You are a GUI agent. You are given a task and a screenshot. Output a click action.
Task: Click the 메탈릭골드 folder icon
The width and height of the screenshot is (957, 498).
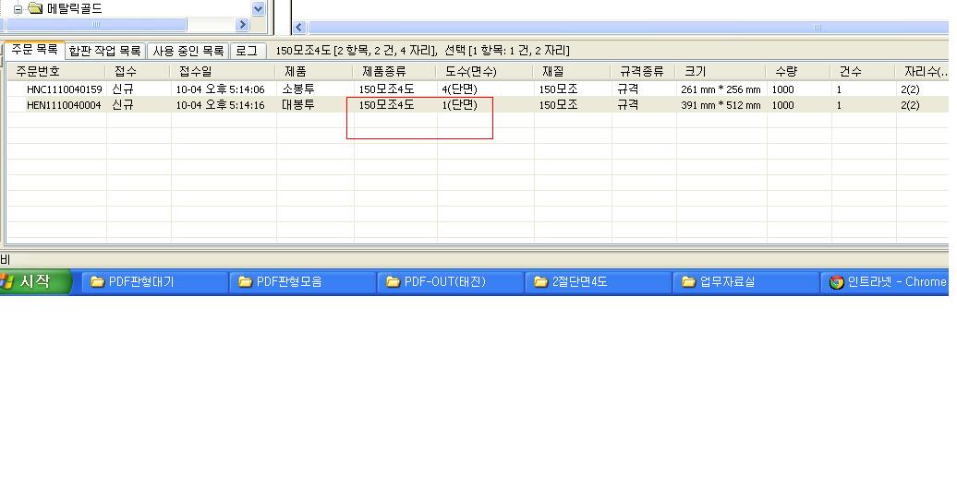35,9
